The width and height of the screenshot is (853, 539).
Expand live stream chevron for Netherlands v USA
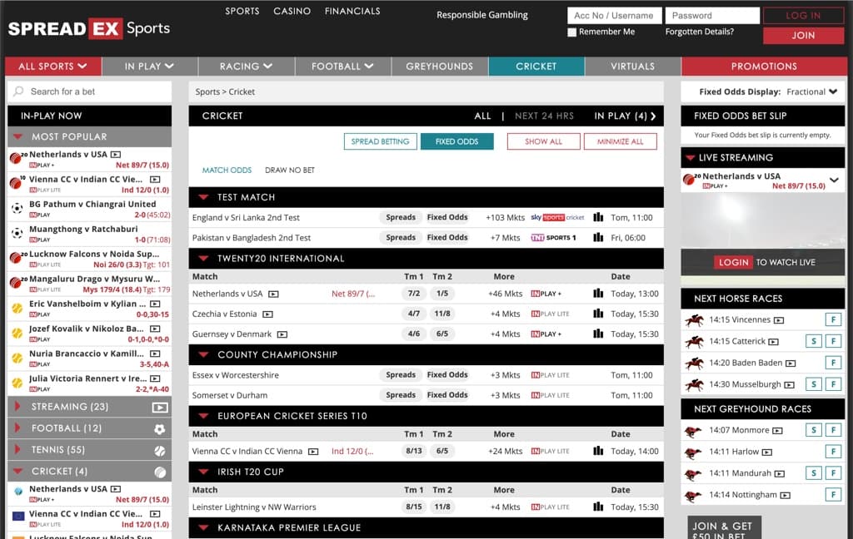point(834,180)
